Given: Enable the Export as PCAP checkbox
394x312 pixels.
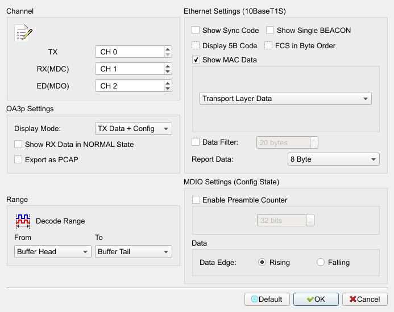Looking at the screenshot, I should coord(18,159).
